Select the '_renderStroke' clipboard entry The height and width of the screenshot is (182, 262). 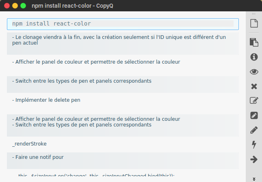click(123, 143)
